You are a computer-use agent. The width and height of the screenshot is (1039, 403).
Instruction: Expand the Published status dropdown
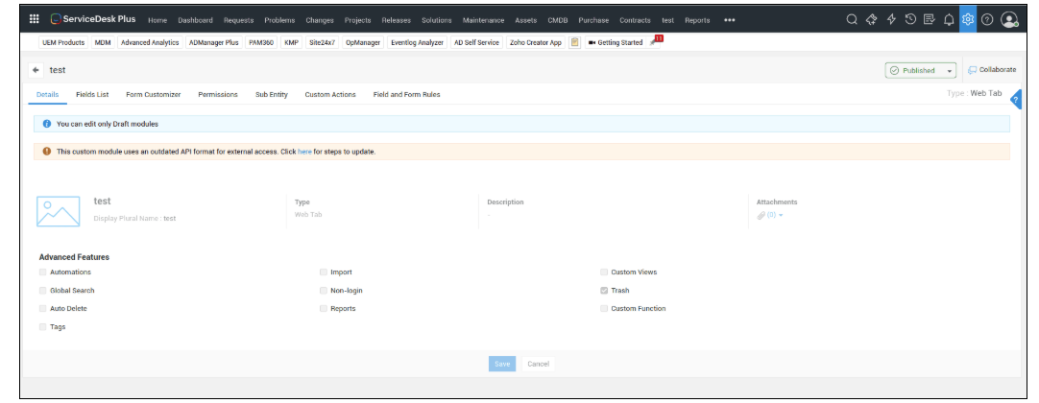click(x=950, y=70)
